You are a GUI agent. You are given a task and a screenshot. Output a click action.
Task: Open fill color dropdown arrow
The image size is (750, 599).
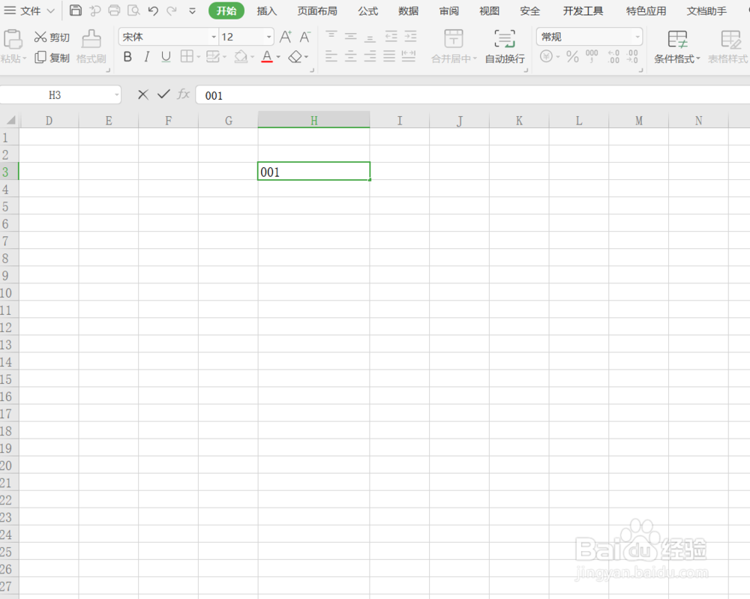tap(252, 58)
